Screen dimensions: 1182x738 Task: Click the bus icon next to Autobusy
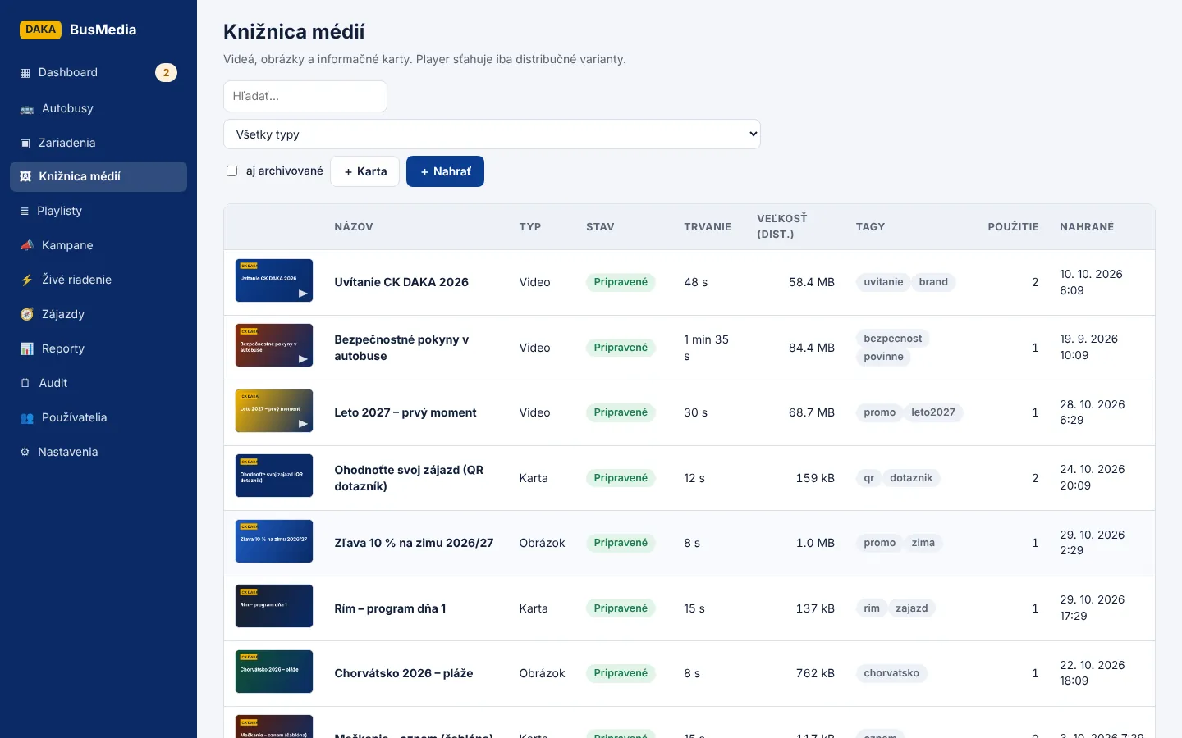[26, 109]
